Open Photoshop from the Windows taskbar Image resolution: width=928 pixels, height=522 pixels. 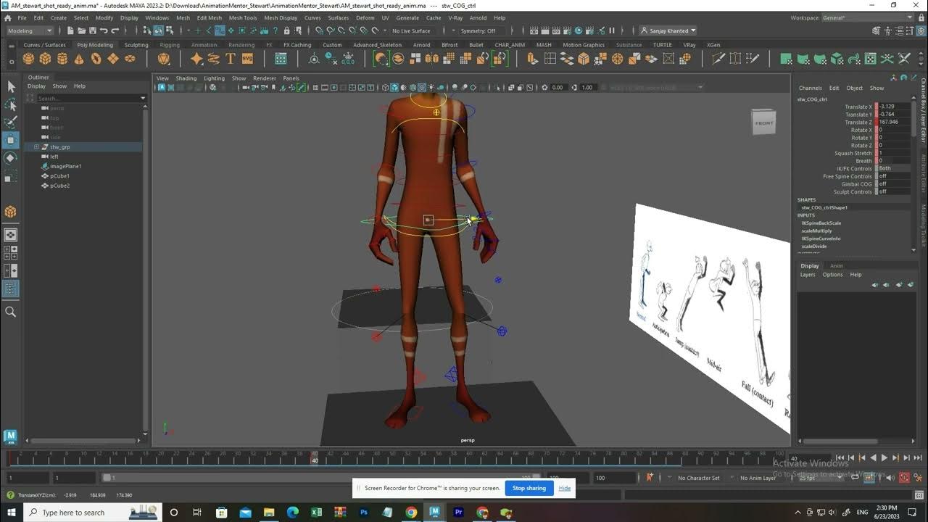pyautogui.click(x=364, y=513)
